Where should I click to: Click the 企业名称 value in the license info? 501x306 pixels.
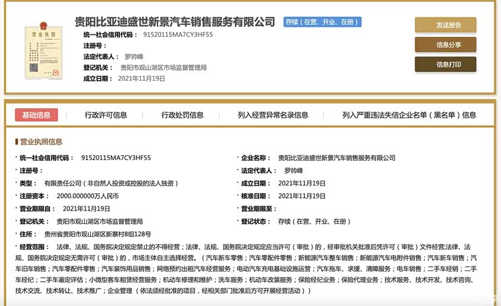(337, 157)
